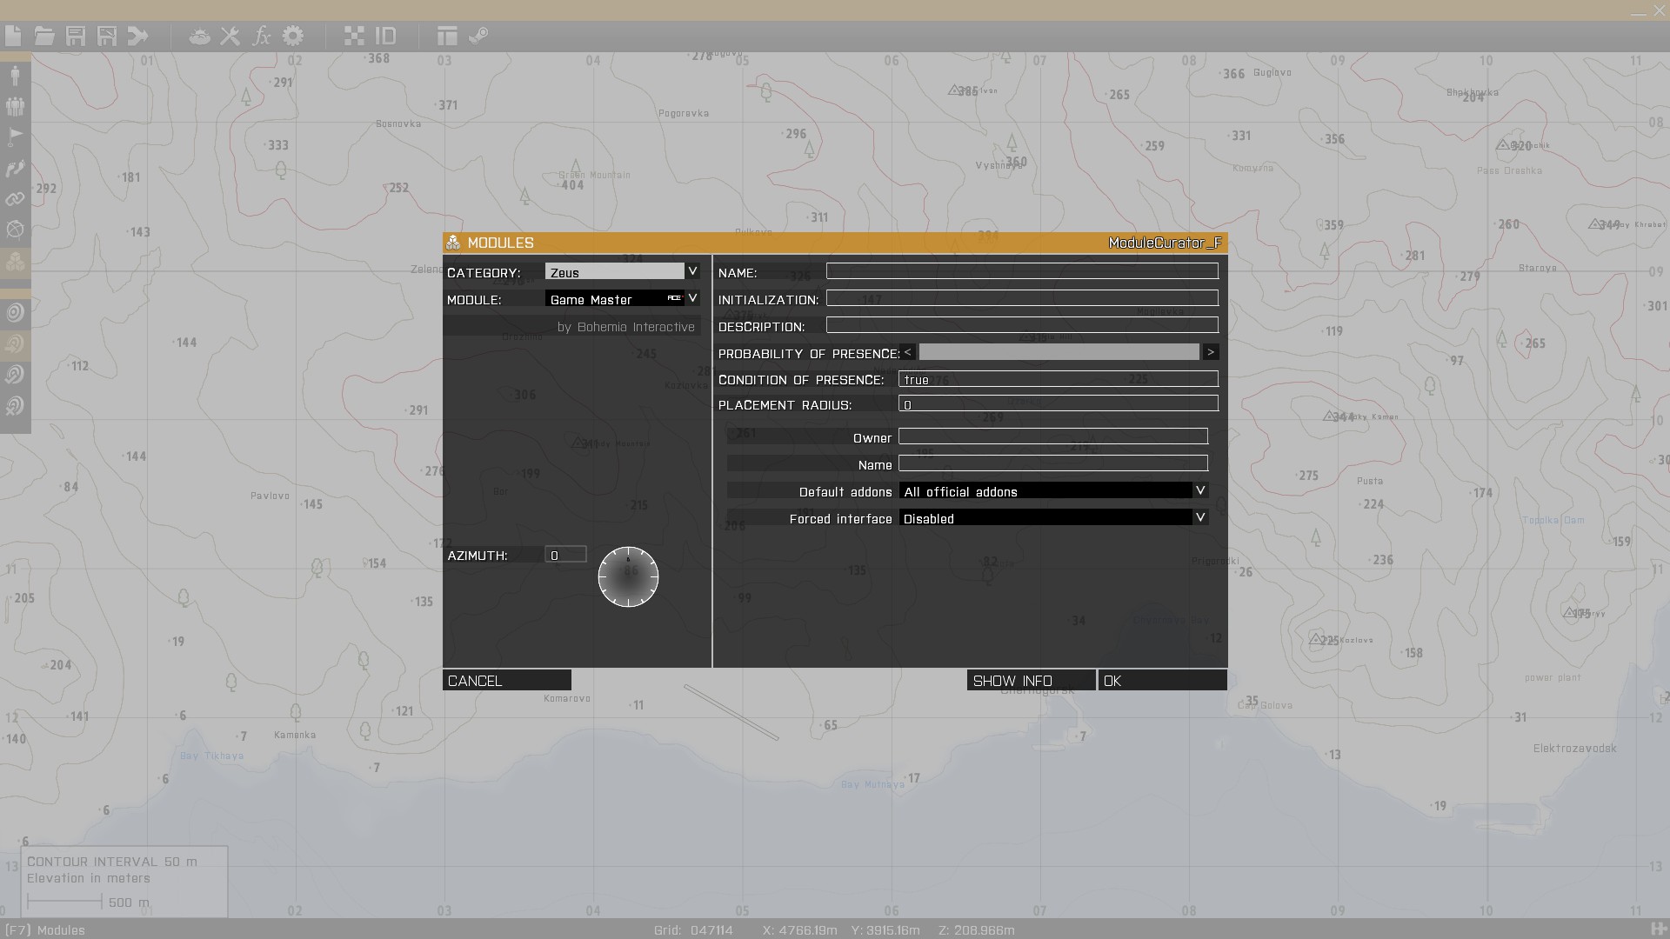Select the Synchronize chain-link icon
This screenshot has height=939, width=1670.
(15, 199)
